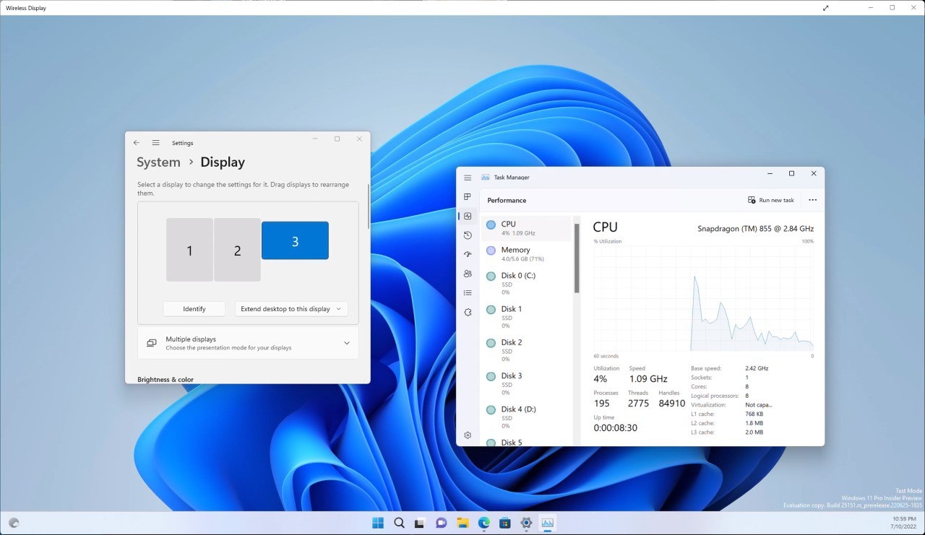Click Run new task in Task Manager

pos(771,200)
